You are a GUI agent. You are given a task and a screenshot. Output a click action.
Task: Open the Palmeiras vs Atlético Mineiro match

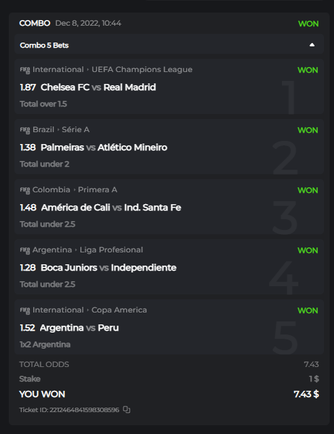(x=104, y=147)
